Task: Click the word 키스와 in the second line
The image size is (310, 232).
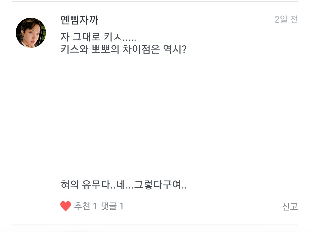Action: 74,50
